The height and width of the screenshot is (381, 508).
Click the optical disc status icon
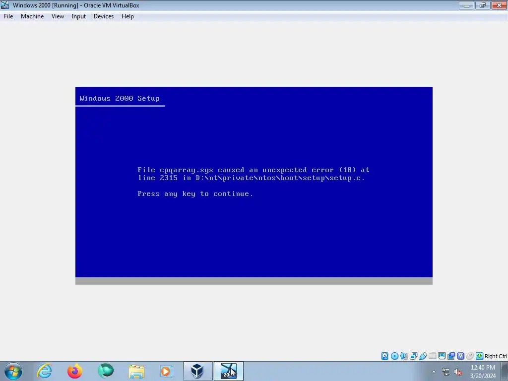(x=394, y=356)
